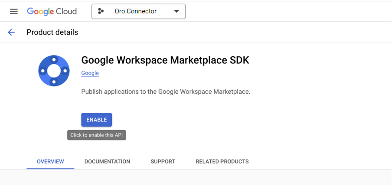Click the Google Workspace Marketplace SDK title
This screenshot has height=185, width=392.
(x=165, y=60)
